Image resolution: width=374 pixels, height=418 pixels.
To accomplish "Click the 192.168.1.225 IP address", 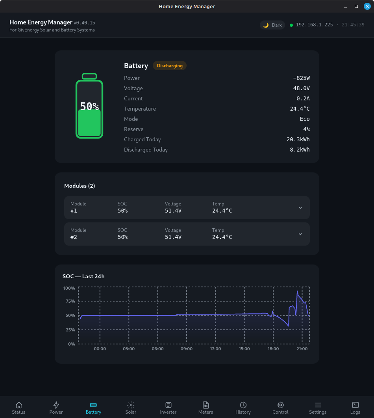I will 314,25.
